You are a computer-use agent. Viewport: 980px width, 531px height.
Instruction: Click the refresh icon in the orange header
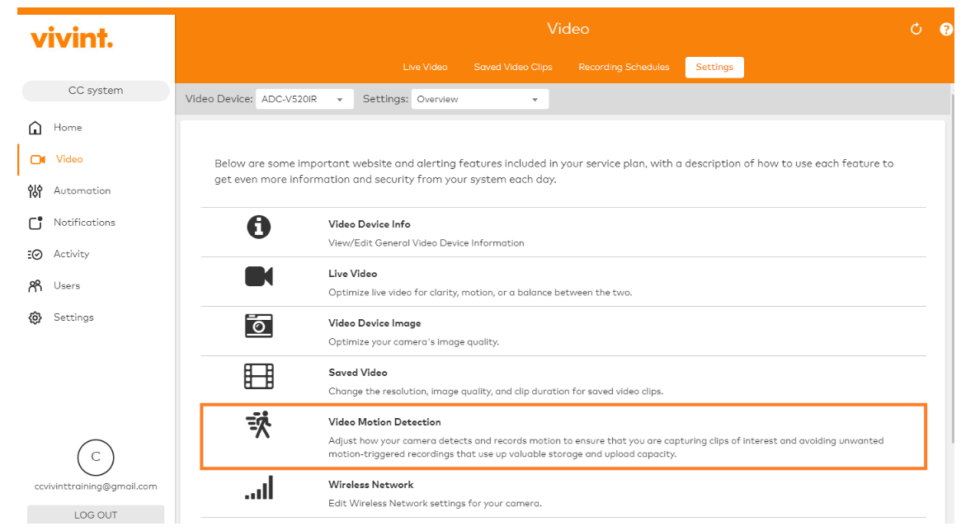916,29
